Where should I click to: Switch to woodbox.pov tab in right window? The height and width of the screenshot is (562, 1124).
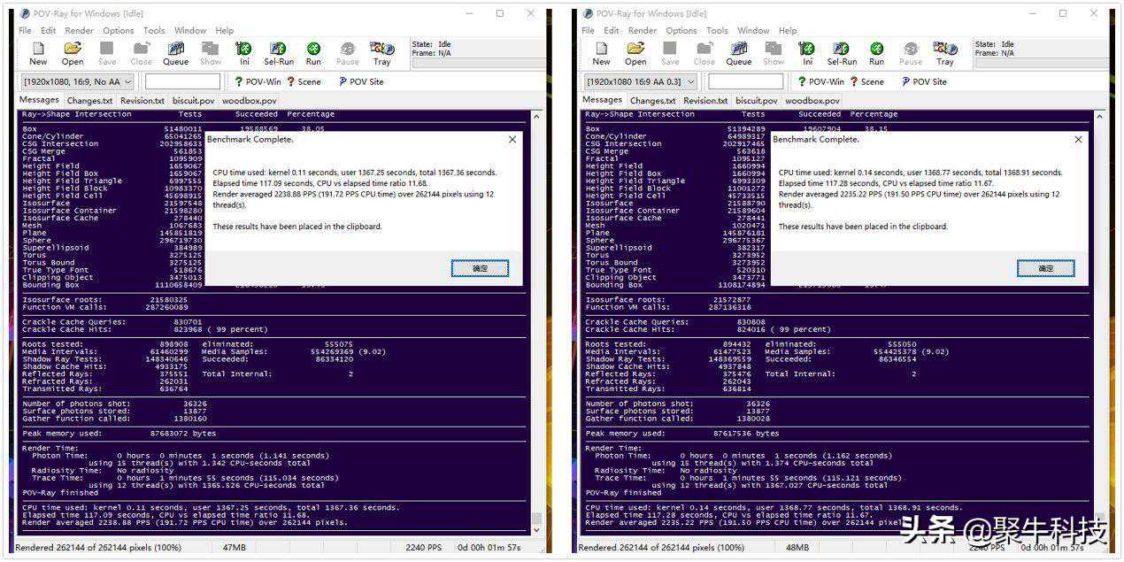click(812, 101)
